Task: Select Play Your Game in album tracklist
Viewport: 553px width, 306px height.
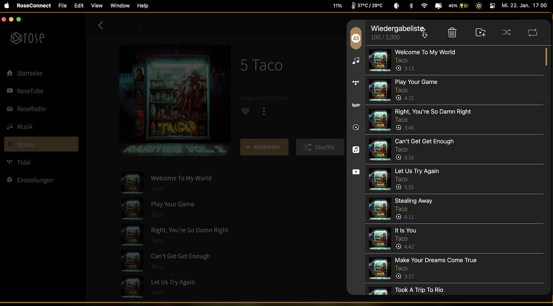Action: click(232, 209)
